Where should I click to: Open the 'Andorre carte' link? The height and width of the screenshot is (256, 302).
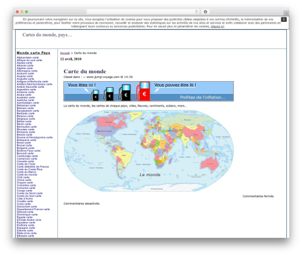(x=25, y=73)
